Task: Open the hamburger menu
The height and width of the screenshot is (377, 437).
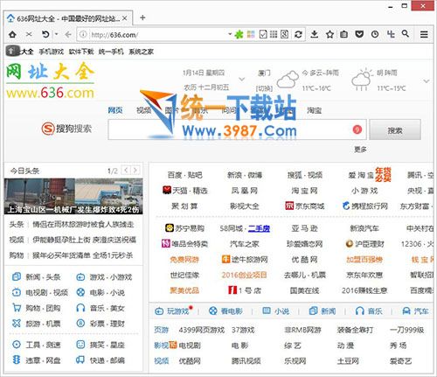Action: click(424, 34)
